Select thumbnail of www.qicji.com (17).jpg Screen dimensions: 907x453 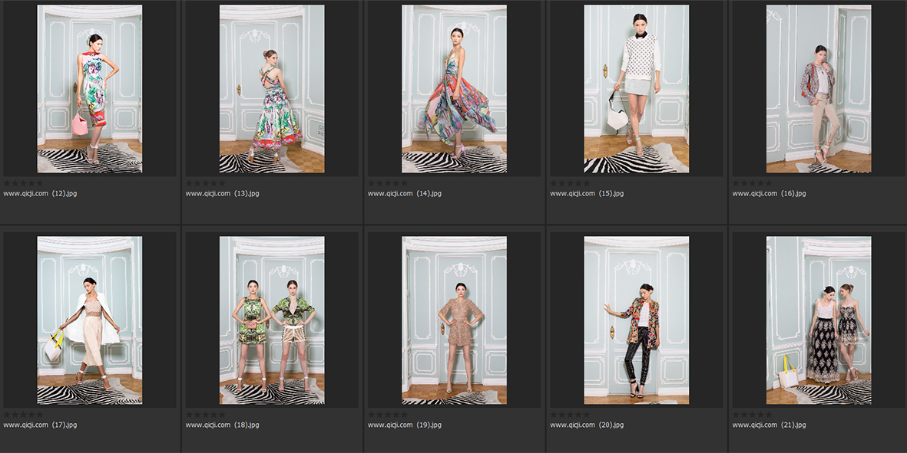(x=90, y=320)
